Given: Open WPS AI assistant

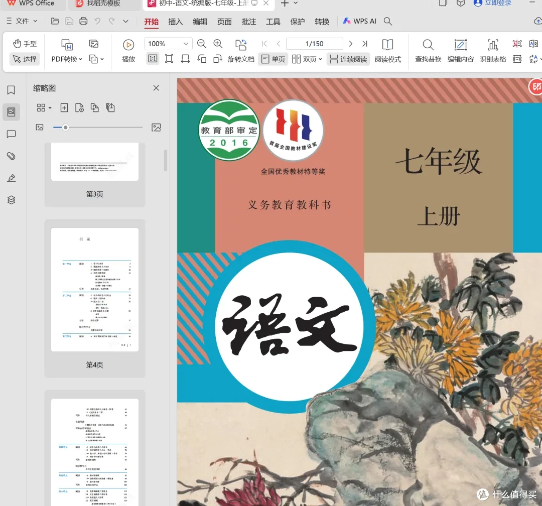Looking at the screenshot, I should click(359, 21).
